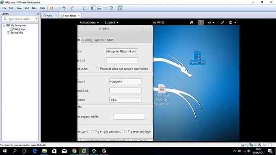The height and width of the screenshot is (155, 276).
Task: Open the VM menu
Action: (27, 8)
